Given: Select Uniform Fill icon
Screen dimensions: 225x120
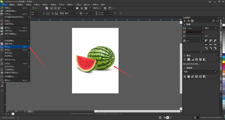Looking at the screenshot, I should 189,60.
